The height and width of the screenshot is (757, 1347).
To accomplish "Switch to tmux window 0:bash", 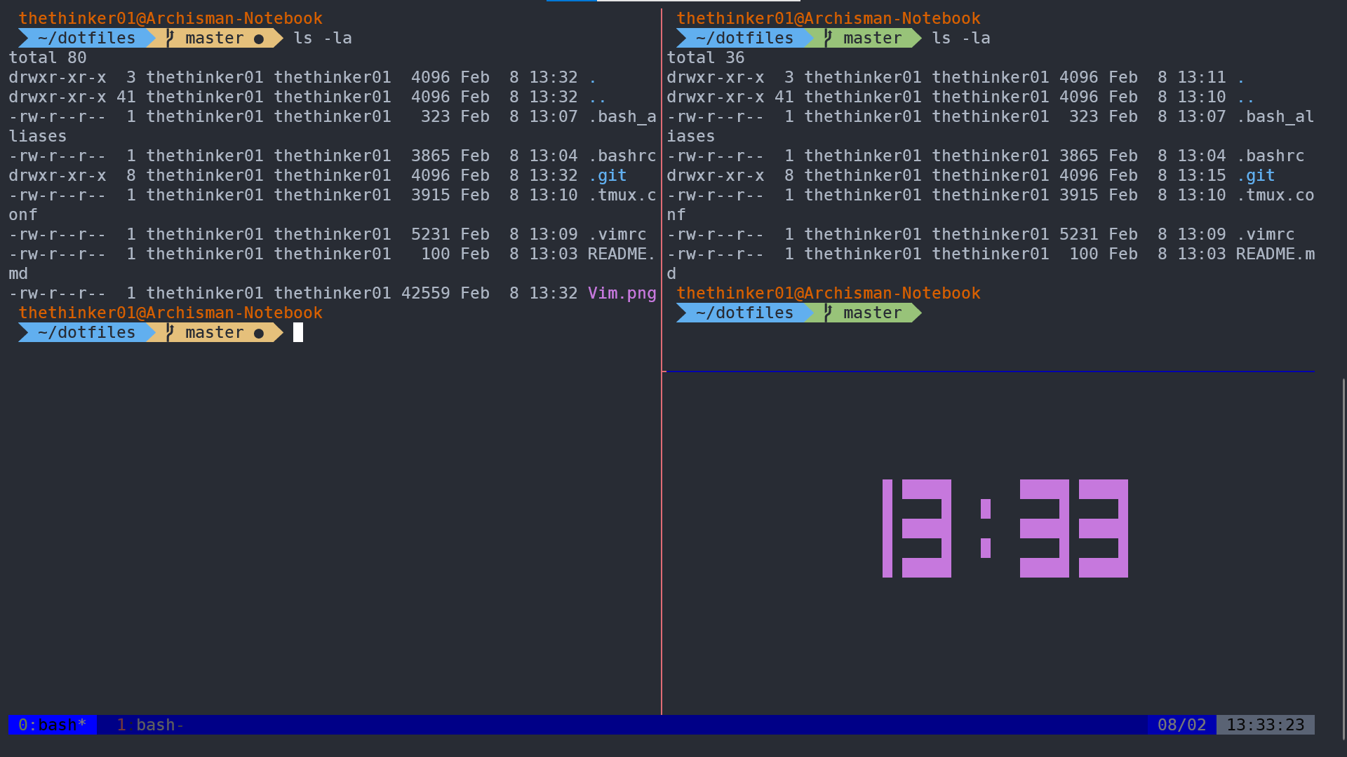I will coord(52,725).
